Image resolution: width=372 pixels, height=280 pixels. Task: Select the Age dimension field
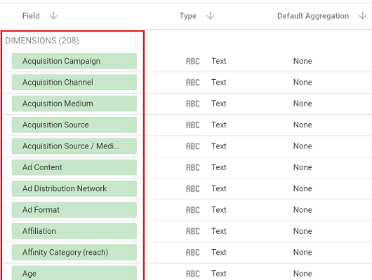click(74, 273)
